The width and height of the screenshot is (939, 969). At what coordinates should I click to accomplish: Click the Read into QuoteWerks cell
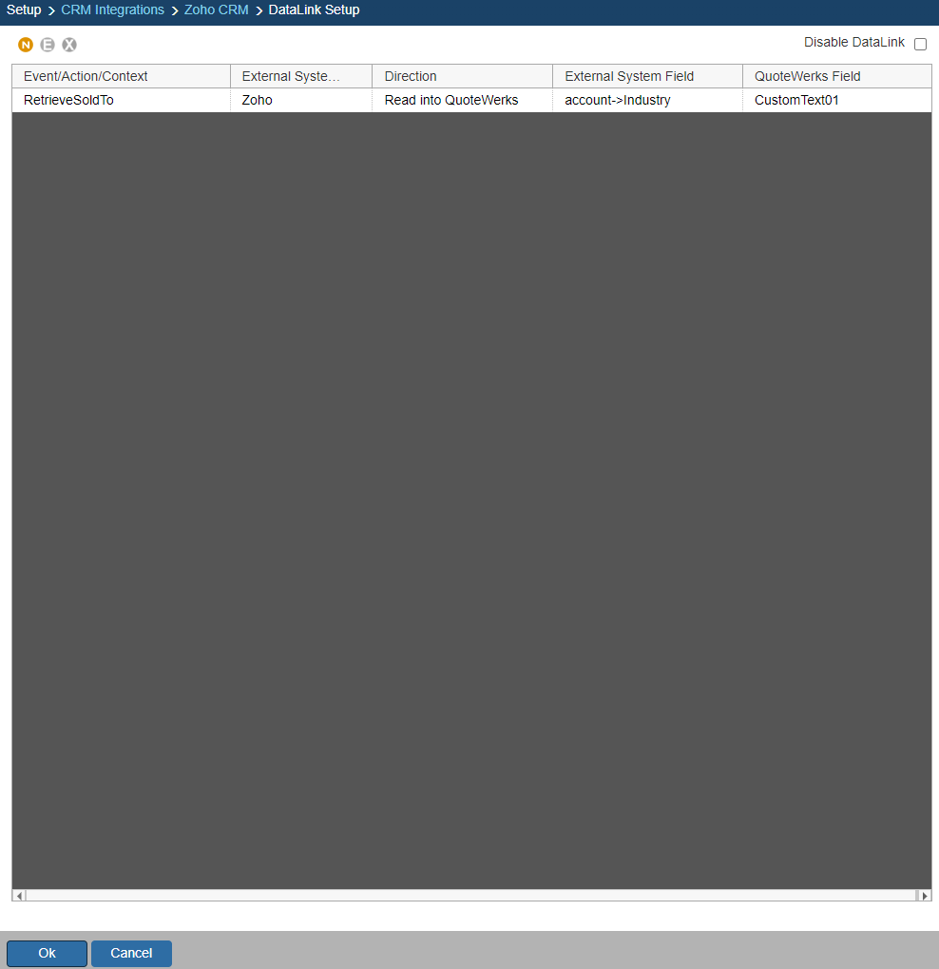[462, 100]
